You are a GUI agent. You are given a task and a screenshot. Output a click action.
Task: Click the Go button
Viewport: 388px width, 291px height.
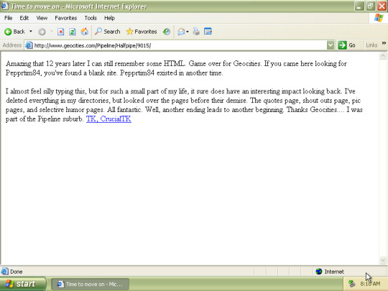347,45
